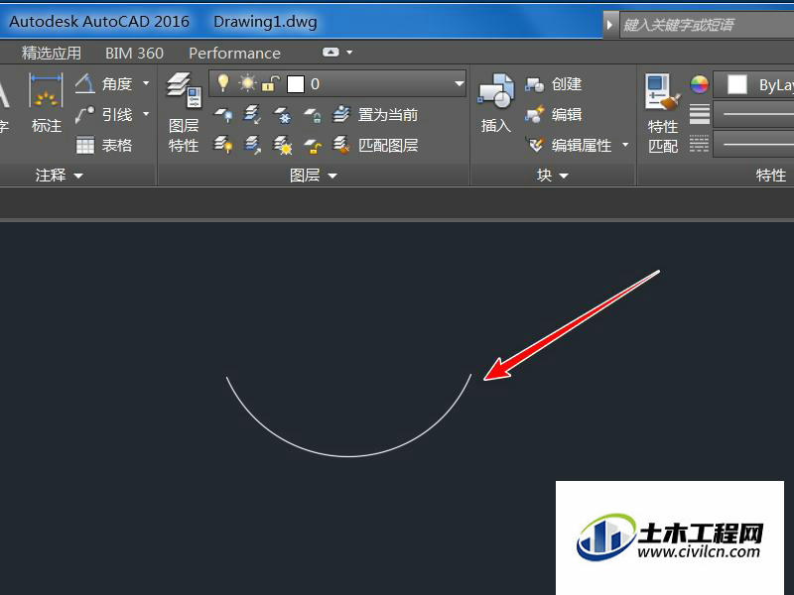The width and height of the screenshot is (794, 595).
Task: Expand the 角度 dropdown arrow
Action: click(x=146, y=83)
